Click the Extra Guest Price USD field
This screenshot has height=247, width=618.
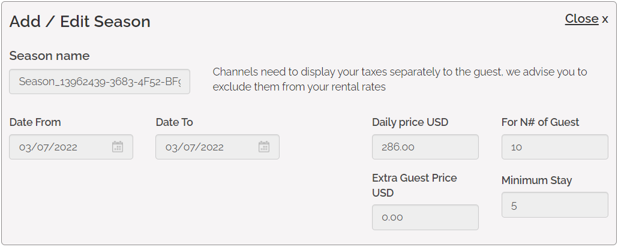click(425, 217)
